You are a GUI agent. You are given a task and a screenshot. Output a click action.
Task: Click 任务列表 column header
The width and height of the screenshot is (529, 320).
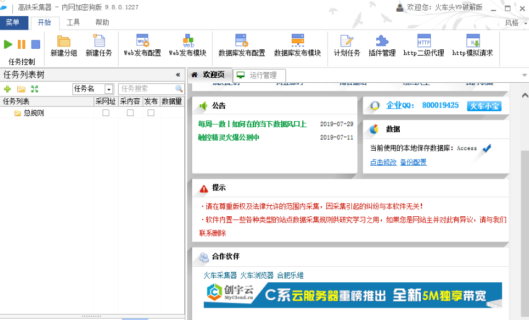coord(47,101)
